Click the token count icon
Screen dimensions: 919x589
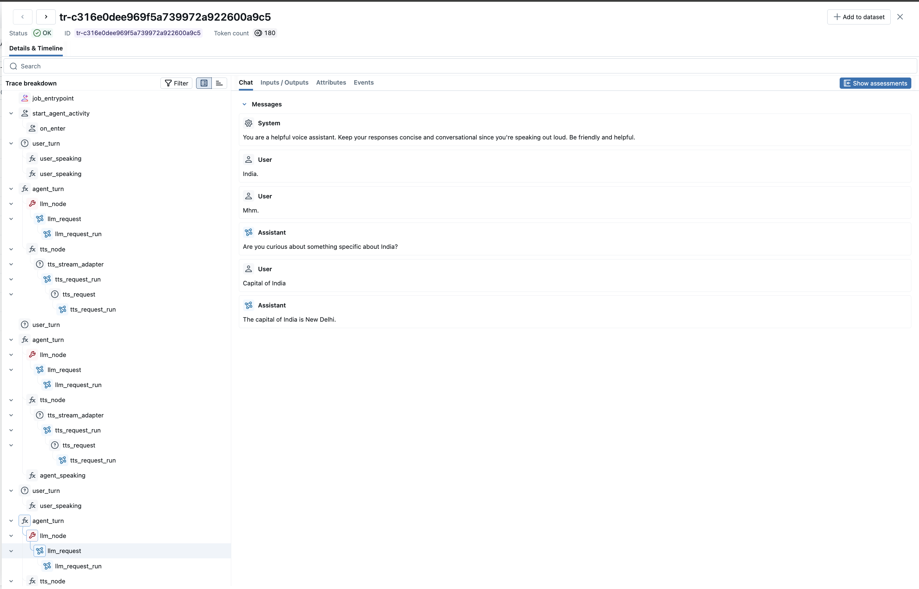tap(258, 33)
